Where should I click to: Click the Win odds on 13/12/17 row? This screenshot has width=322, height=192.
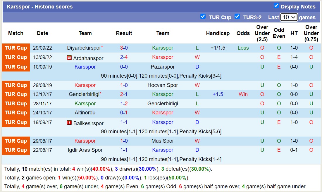(x=243, y=94)
